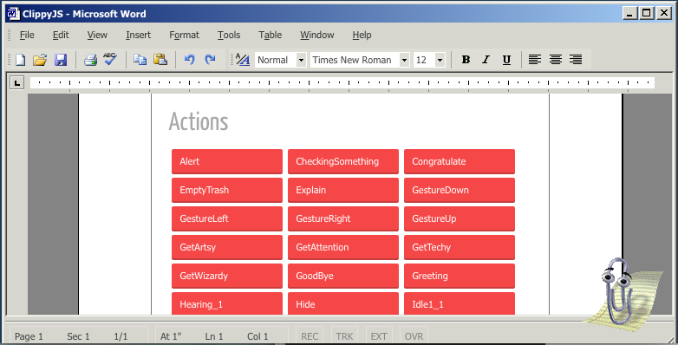This screenshot has height=345, width=678.
Task: Run the GetTechy action
Action: tap(460, 247)
